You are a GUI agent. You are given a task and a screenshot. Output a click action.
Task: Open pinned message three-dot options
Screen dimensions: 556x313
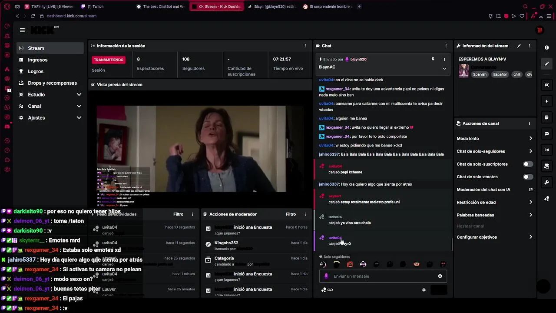click(x=444, y=59)
